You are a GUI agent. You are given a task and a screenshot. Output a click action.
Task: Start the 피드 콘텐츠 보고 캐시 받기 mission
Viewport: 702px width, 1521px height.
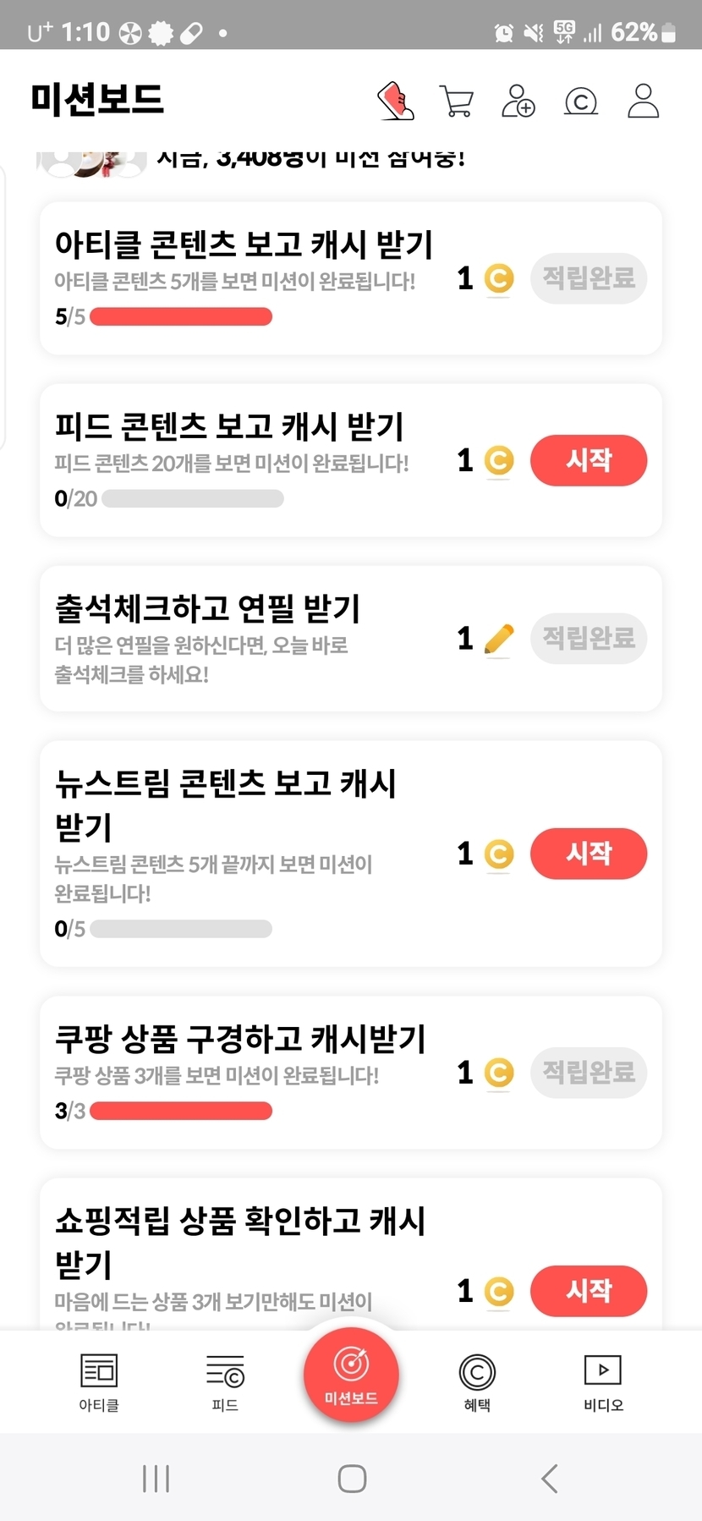(x=589, y=460)
